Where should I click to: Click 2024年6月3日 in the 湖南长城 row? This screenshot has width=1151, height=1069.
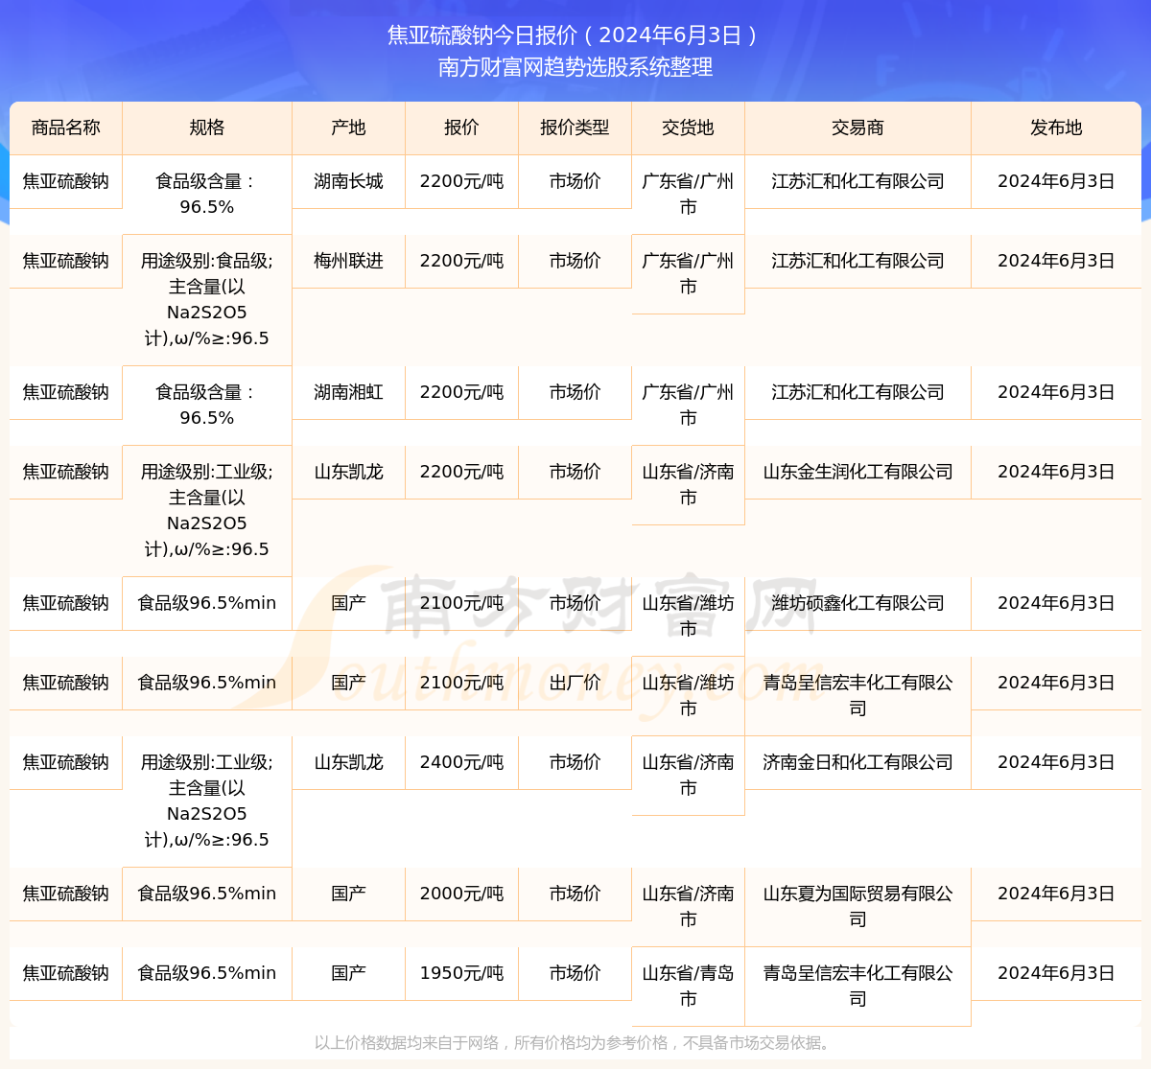[x=1056, y=181]
